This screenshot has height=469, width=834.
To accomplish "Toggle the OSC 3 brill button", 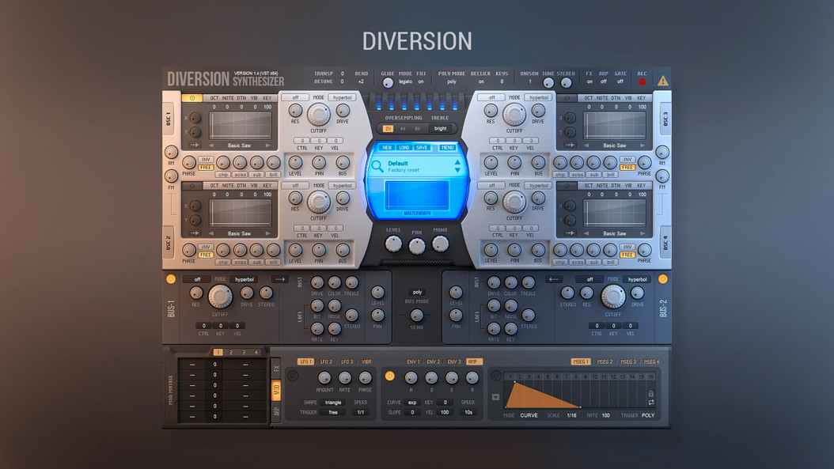I will click(611, 175).
